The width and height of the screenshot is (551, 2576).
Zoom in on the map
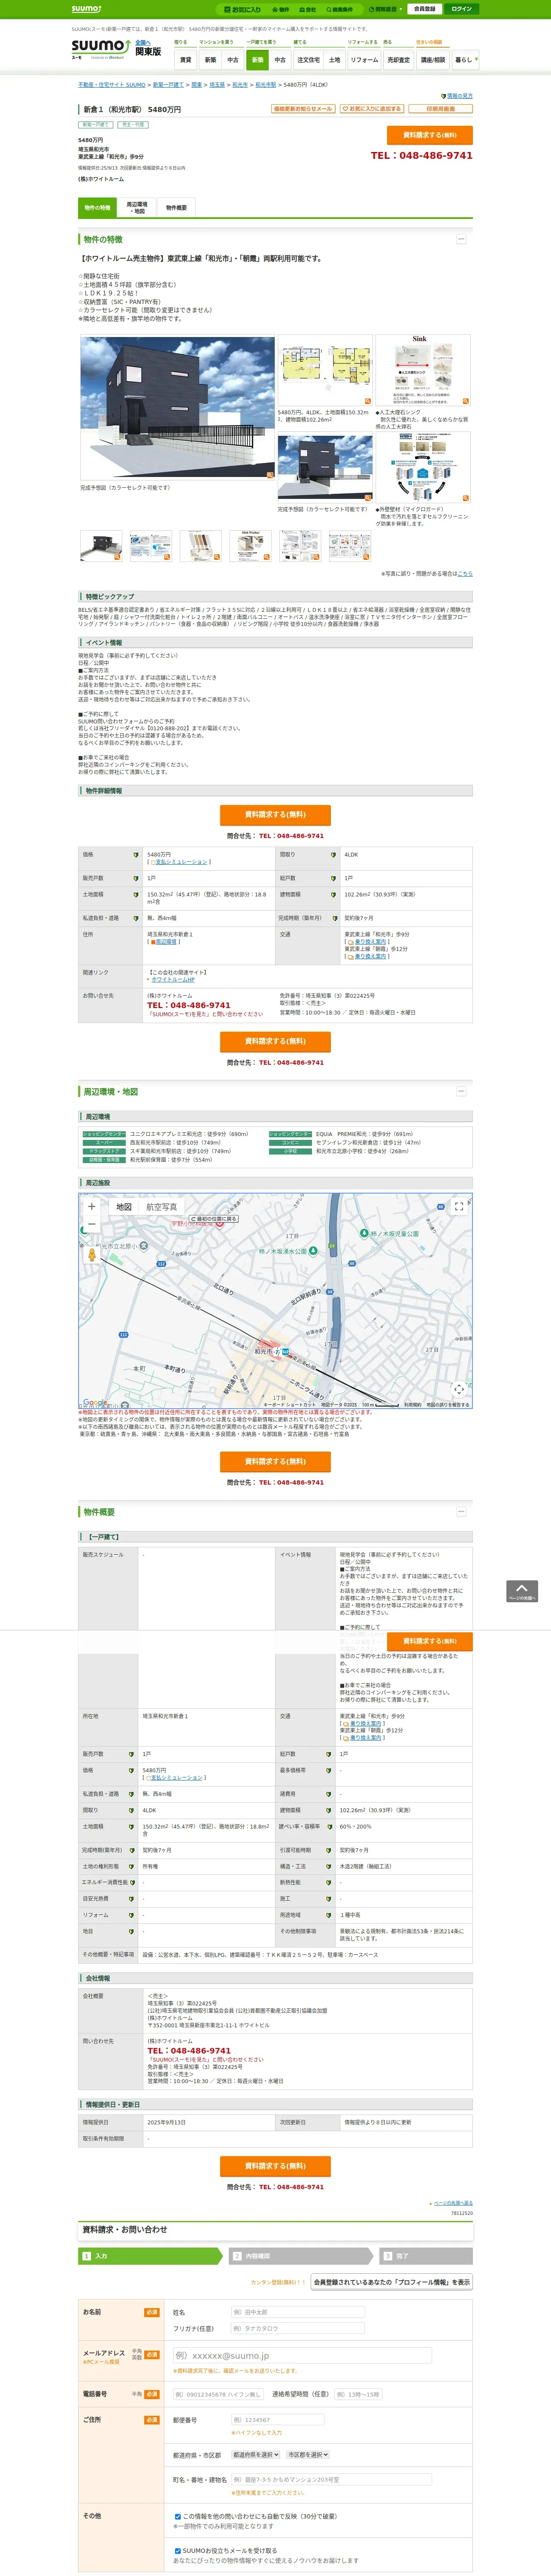[x=92, y=1206]
